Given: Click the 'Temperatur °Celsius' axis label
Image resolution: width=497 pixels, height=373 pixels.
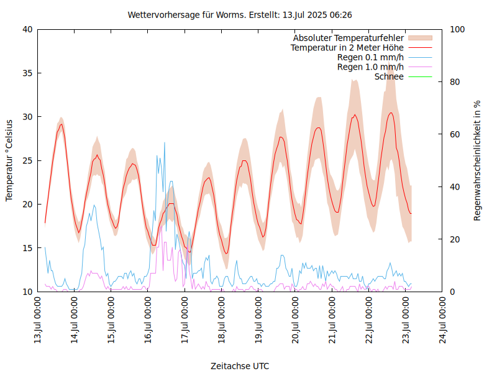Looking at the screenshot, I should click(9, 160).
